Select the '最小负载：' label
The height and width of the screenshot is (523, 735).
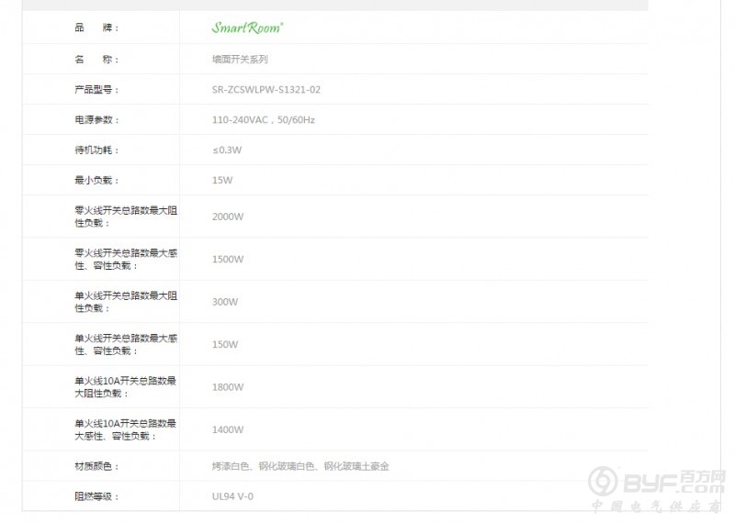pos(97,180)
